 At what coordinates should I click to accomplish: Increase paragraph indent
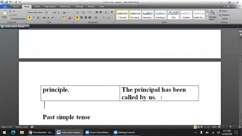tap(101, 12)
